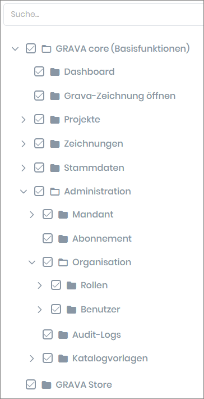The image size is (204, 399).
Task: Click the Dashboard folder icon
Action: (55, 72)
